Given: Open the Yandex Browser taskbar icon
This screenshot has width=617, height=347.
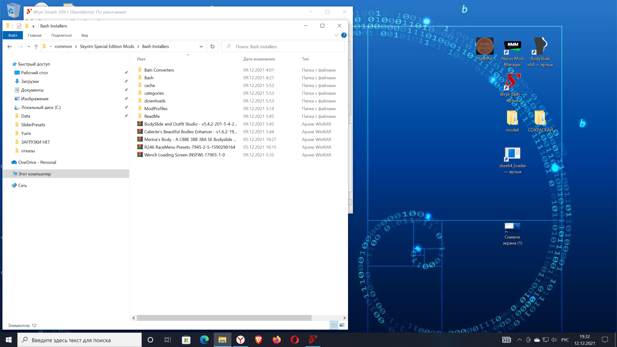Looking at the screenshot, I should tap(240, 340).
